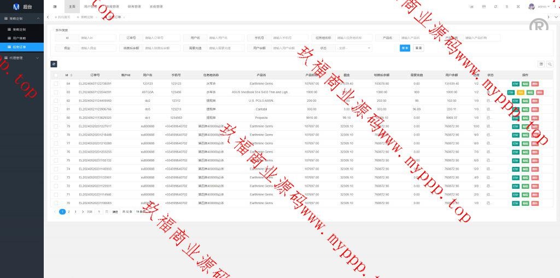Go to page 2 in pagination
This screenshot has width=560, height=278.
point(69,211)
